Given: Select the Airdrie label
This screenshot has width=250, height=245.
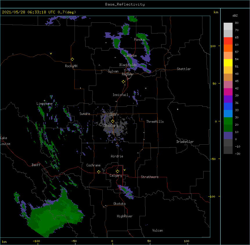Looking at the screenshot, I should tap(117, 156).
